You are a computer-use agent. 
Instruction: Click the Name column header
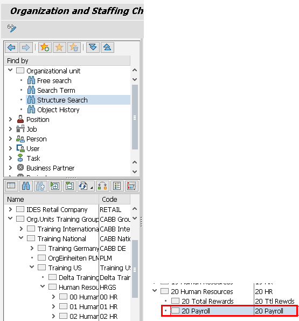pos(52,199)
